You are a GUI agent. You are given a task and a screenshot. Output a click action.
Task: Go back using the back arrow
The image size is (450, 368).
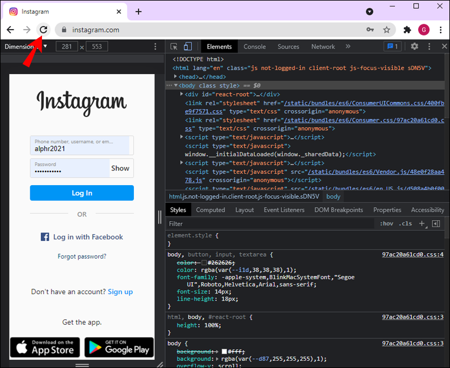tap(10, 30)
